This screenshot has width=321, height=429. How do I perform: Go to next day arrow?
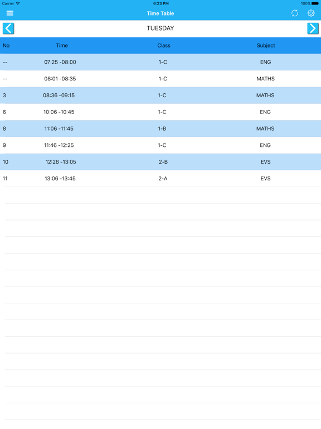(313, 28)
